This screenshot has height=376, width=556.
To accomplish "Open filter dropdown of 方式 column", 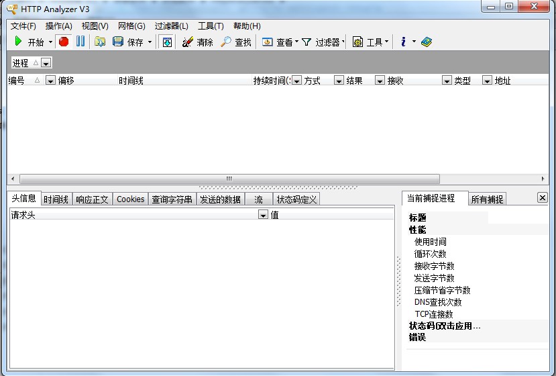I will 339,81.
